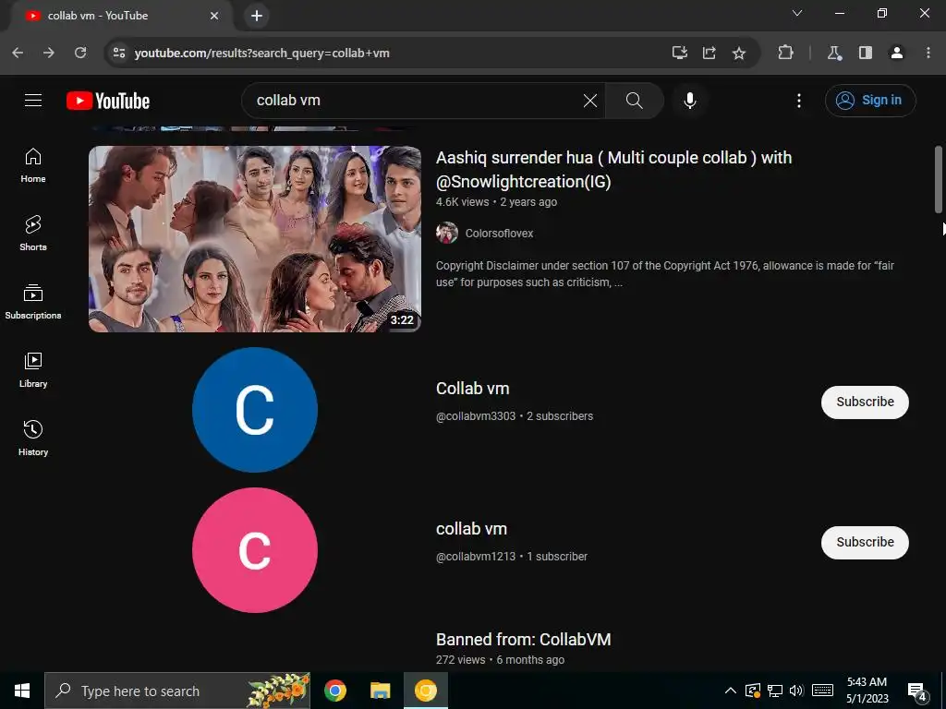Image resolution: width=946 pixels, height=709 pixels.
Task: Click the browser forward arrow
Action: 49,53
